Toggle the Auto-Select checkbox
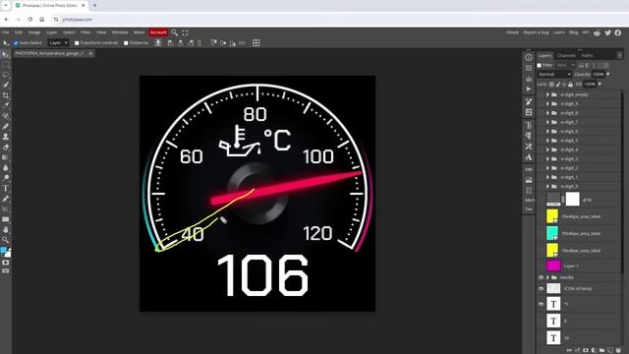Image resolution: width=629 pixels, height=354 pixels. [16, 43]
